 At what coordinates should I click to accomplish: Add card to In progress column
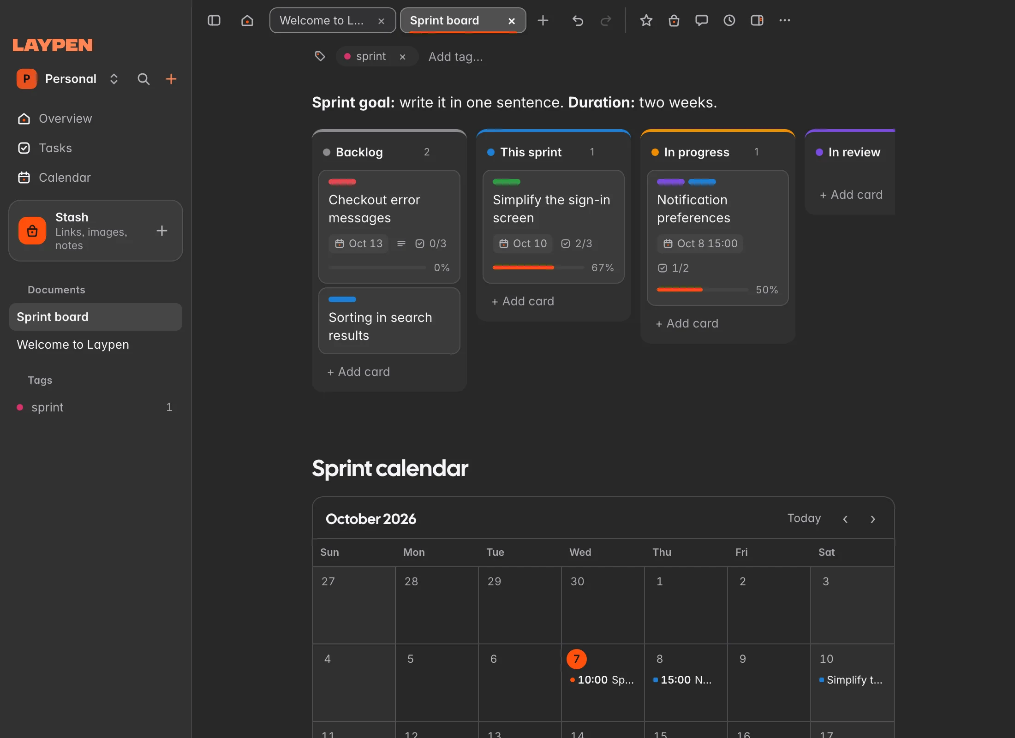click(x=687, y=323)
